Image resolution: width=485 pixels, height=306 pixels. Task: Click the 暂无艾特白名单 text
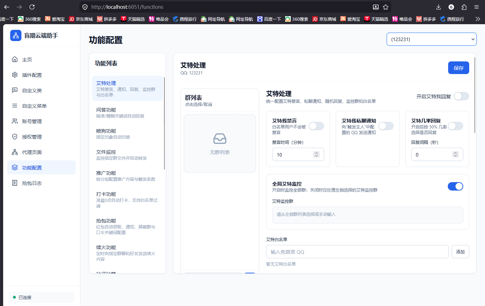pos(281,264)
